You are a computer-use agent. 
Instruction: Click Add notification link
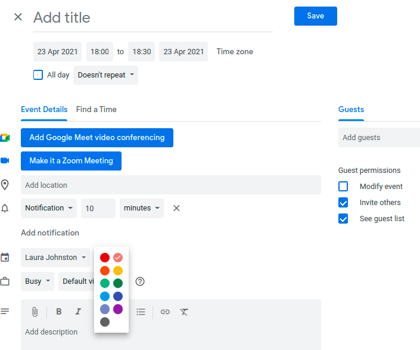[50, 233]
